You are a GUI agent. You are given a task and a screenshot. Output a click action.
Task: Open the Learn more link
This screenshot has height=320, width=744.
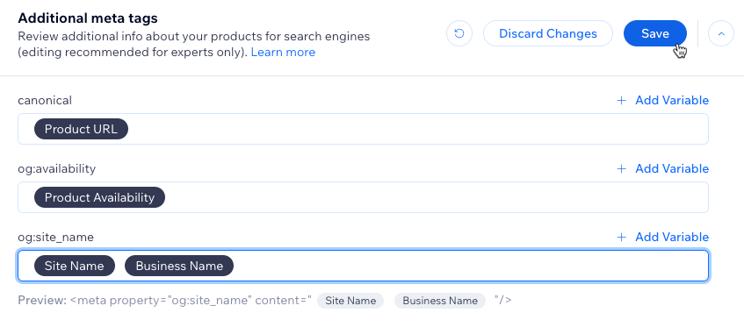(283, 52)
